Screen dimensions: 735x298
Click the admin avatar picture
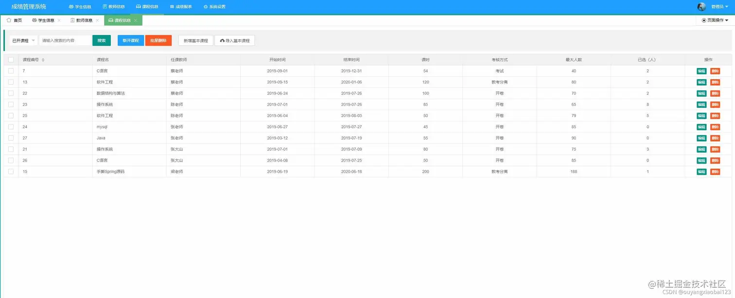click(x=701, y=7)
